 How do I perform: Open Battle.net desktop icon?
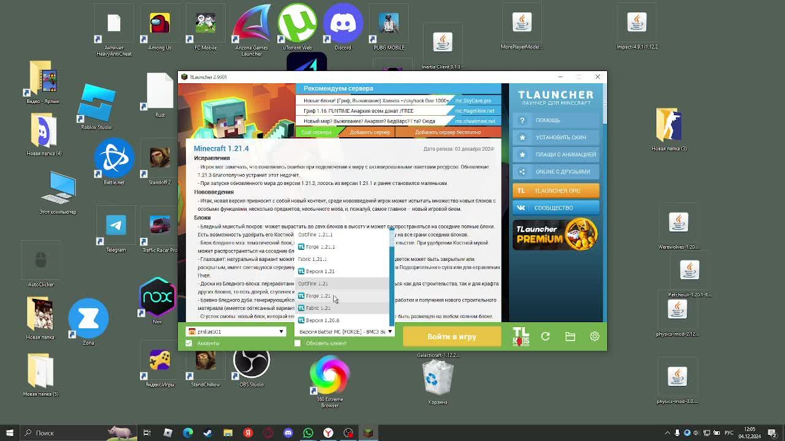pyautogui.click(x=114, y=162)
